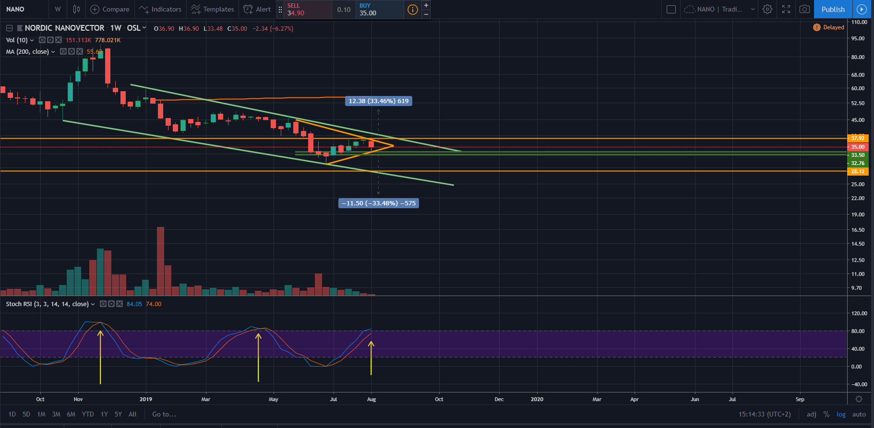Create a new Alert
Image resolution: width=874 pixels, height=428 pixels.
coord(257,9)
